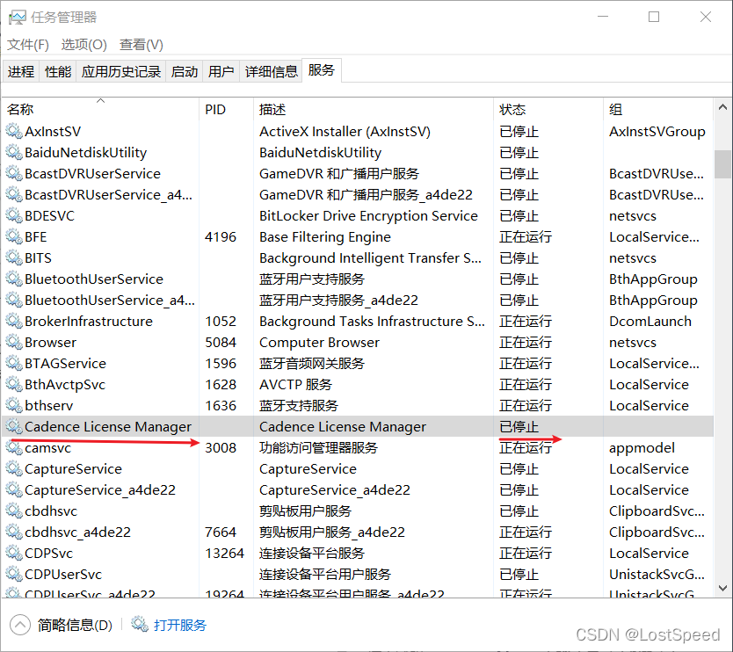Collapse to 简略信息 with the chevron button
The height and width of the screenshot is (652, 733).
tap(20, 625)
